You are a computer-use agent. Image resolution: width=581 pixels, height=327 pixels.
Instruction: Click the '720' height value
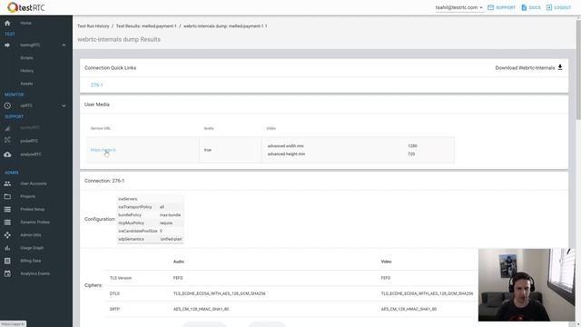[411, 154]
